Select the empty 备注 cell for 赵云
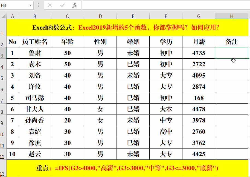This screenshot has height=177, width=250. pyautogui.click(x=231, y=154)
